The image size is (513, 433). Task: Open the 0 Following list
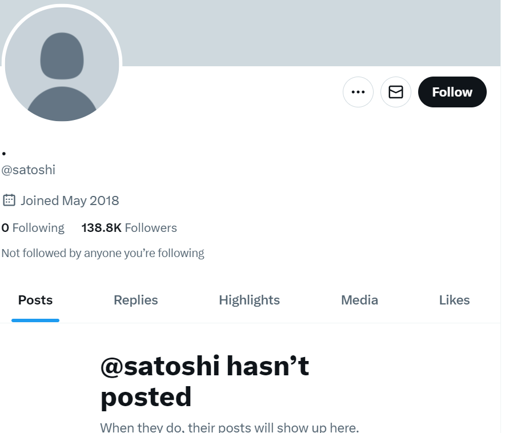tap(33, 228)
